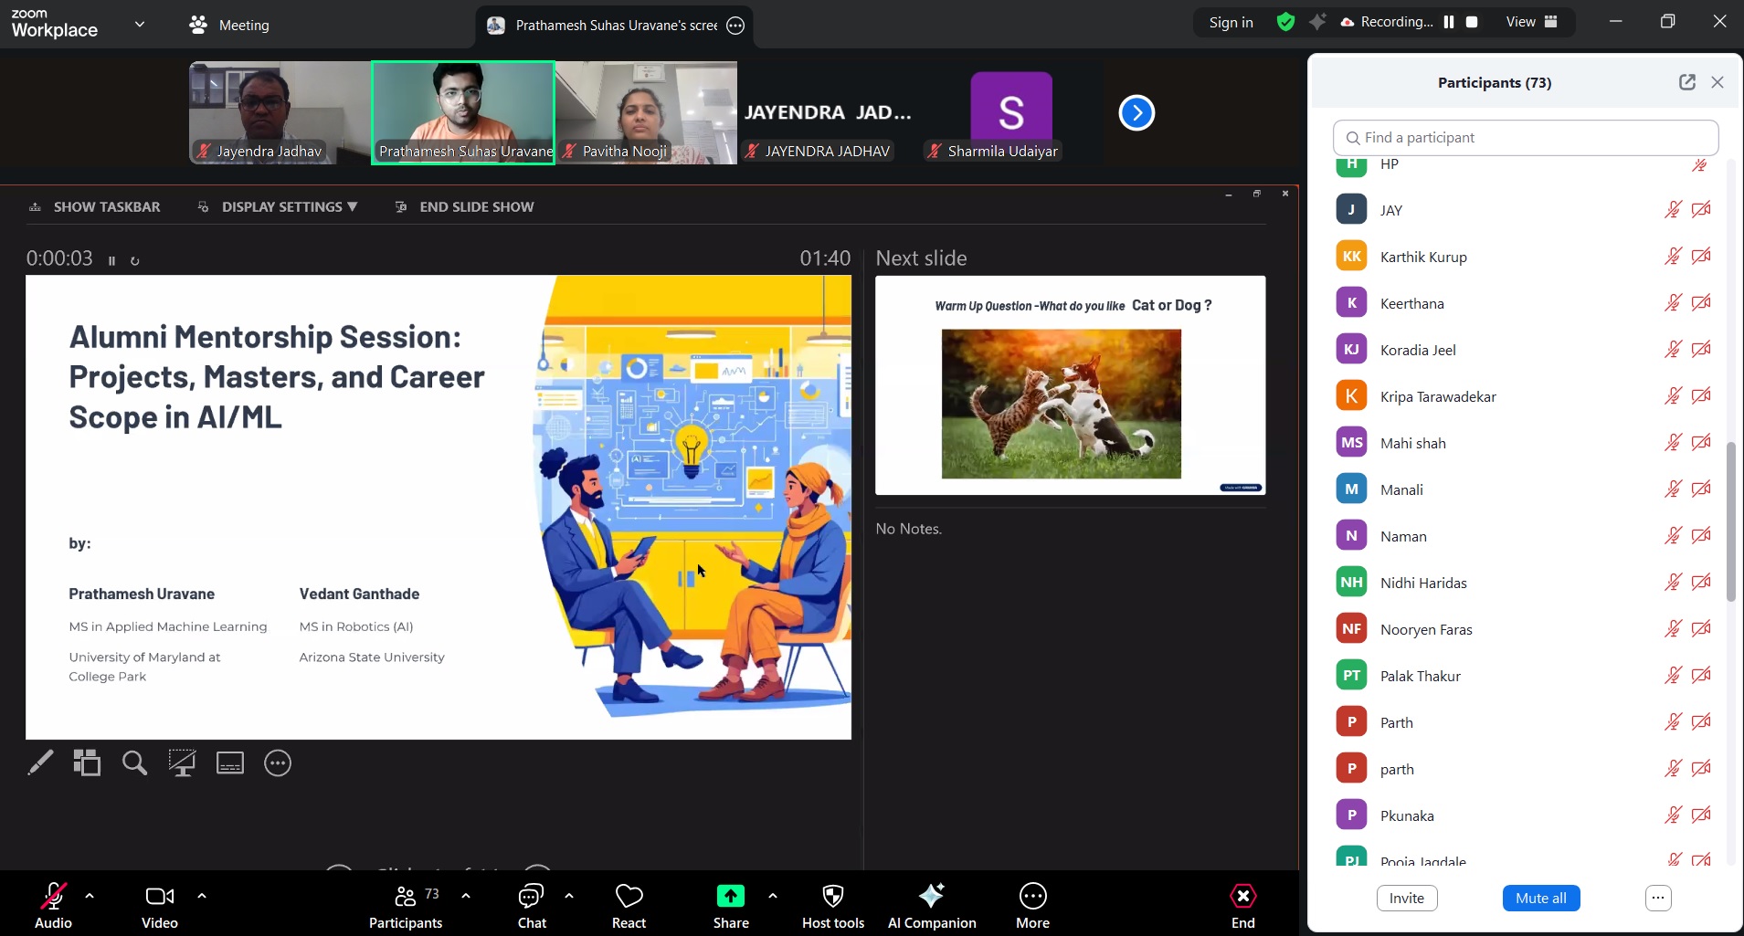This screenshot has width=1744, height=936.
Task: Toggle subtitles icon under the slide
Action: [x=229, y=762]
